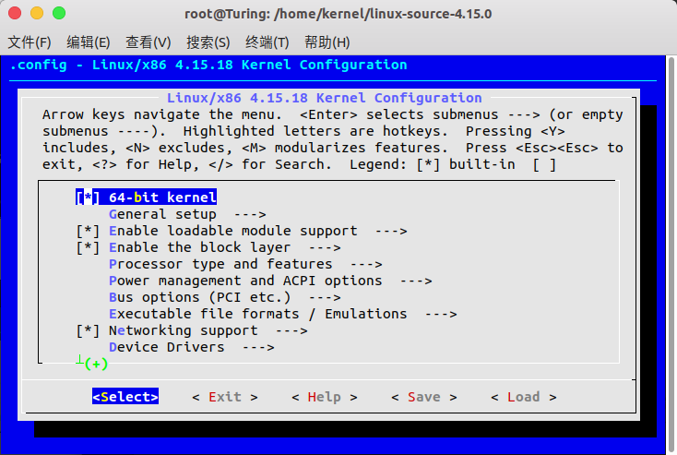Click the terminal vertical scrollbar
The image size is (677, 455).
(x=671, y=254)
